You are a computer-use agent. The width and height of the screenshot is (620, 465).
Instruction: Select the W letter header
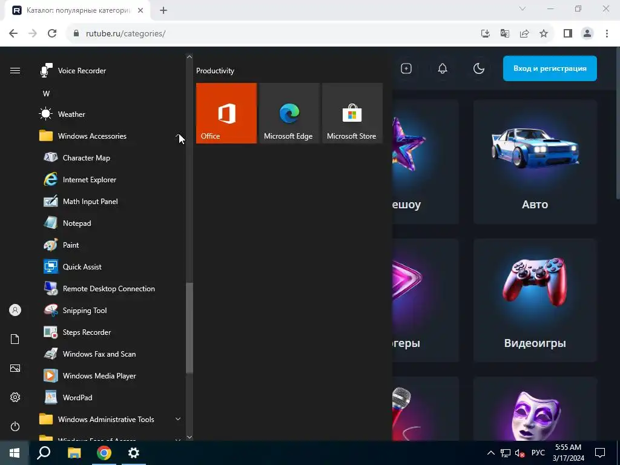click(46, 94)
